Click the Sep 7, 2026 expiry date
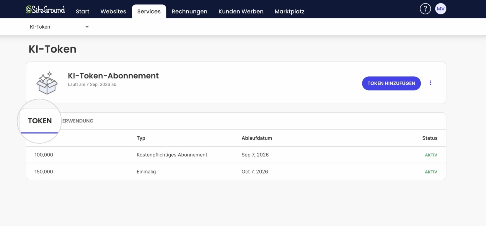Viewport: 486px width, 226px height. [255, 155]
